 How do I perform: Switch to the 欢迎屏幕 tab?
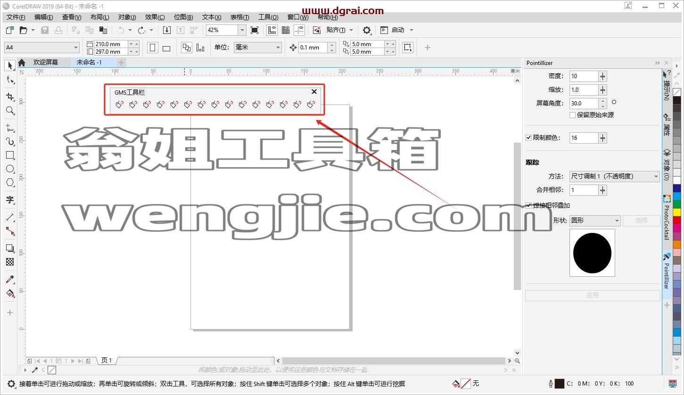click(x=46, y=62)
